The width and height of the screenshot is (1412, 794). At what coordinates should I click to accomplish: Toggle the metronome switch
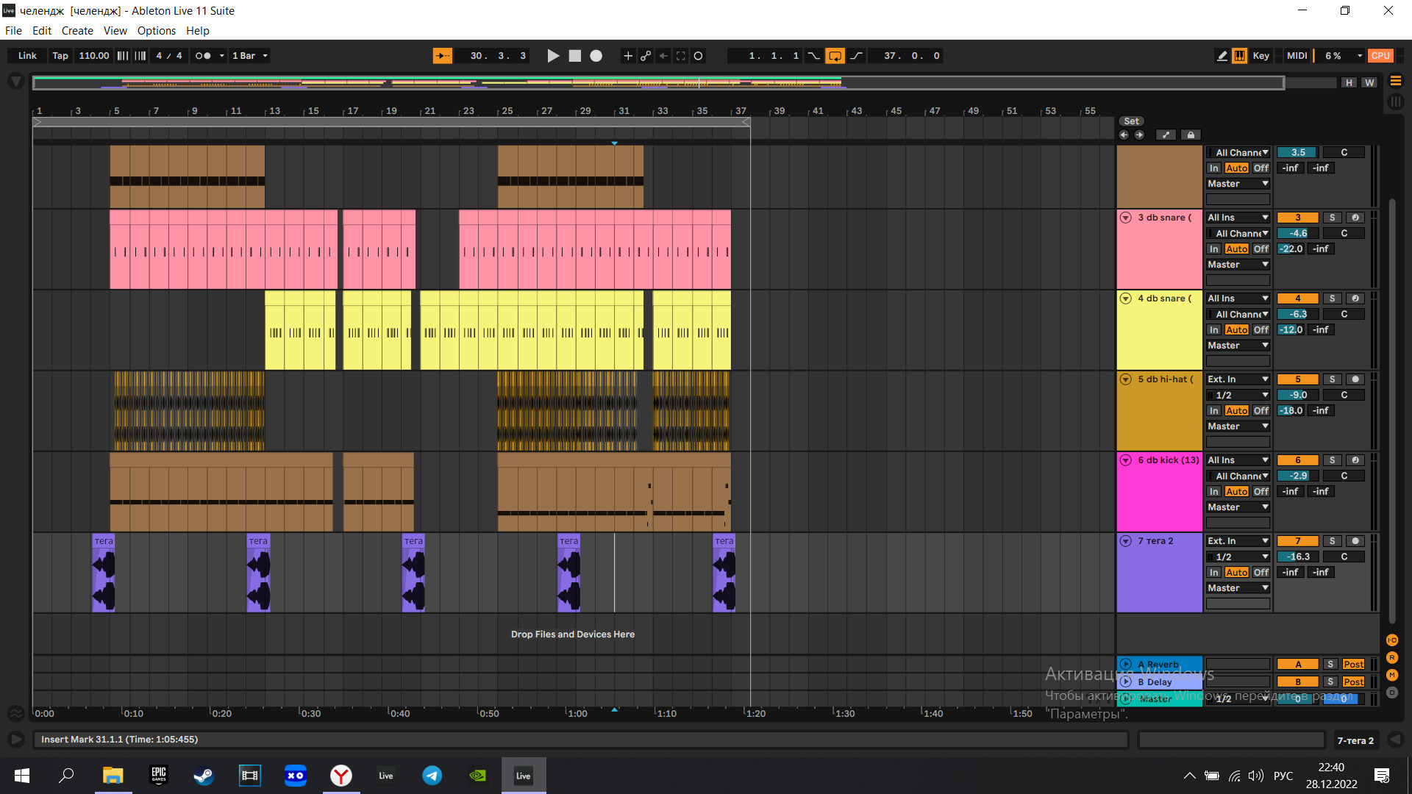[202, 56]
